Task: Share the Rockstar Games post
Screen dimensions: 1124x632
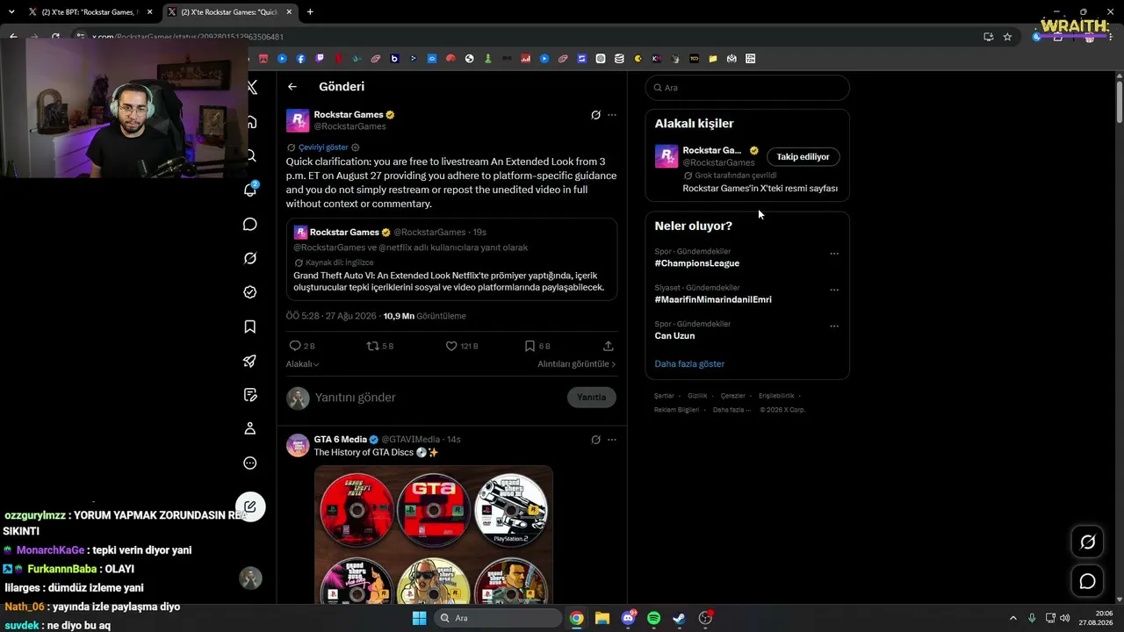Action: 609,346
